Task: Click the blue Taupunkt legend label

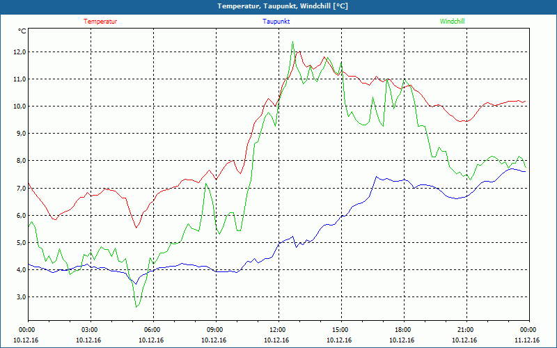Action: pos(276,22)
